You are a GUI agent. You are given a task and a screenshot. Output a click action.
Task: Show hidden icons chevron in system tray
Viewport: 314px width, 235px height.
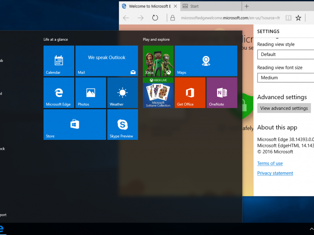click(x=311, y=229)
